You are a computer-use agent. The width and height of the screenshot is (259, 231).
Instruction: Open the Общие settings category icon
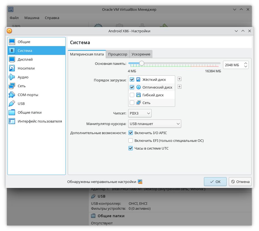coord(12,42)
